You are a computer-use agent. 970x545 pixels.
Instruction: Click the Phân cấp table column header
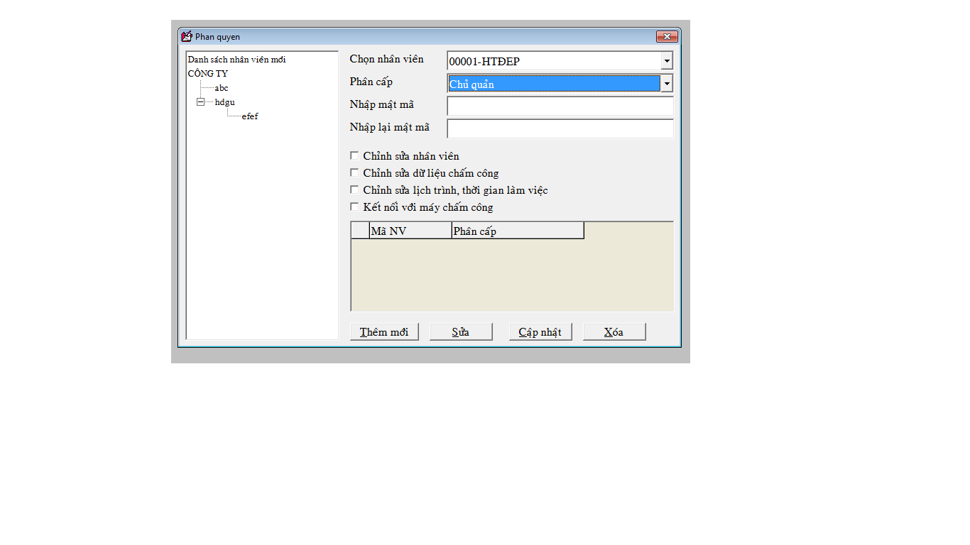click(518, 231)
